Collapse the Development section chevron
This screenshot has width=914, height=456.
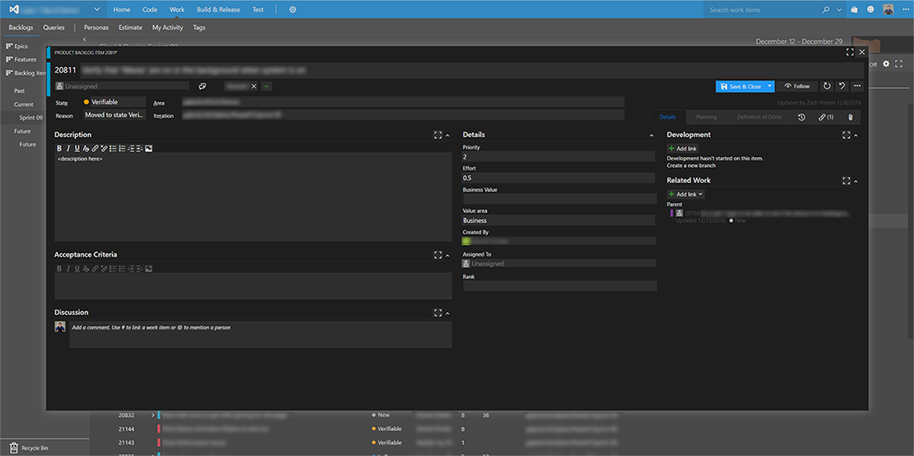pyautogui.click(x=856, y=135)
